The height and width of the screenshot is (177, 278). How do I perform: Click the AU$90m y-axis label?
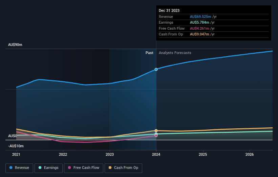point(15,45)
